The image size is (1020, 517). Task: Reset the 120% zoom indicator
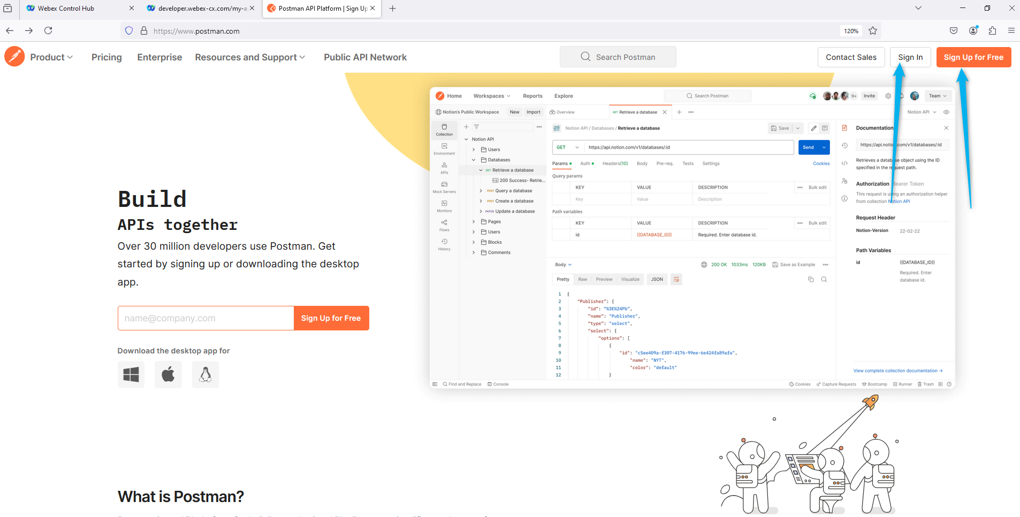tap(851, 31)
